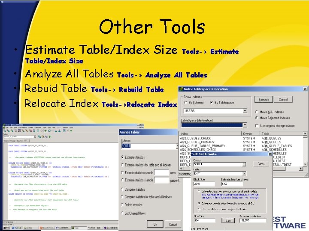Click the Calc button in Table Size Estimator
This screenshot has height=231, width=309.
click(228, 220)
